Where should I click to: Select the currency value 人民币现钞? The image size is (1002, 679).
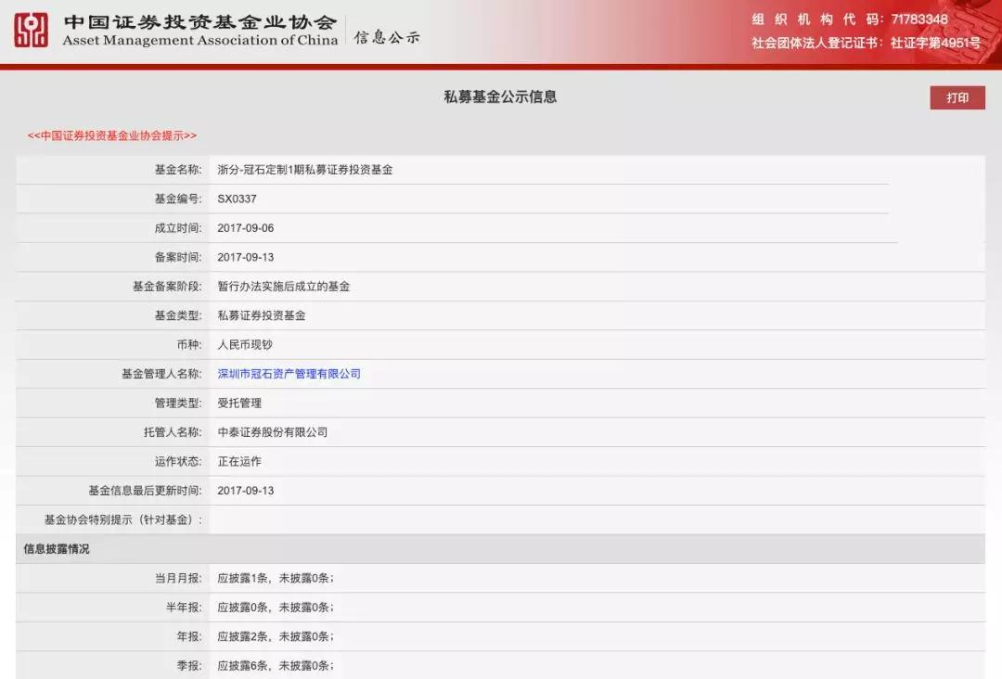coord(245,345)
